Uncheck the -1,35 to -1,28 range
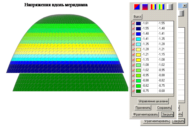Screen dimensions: 191x128 tap(133, 44)
